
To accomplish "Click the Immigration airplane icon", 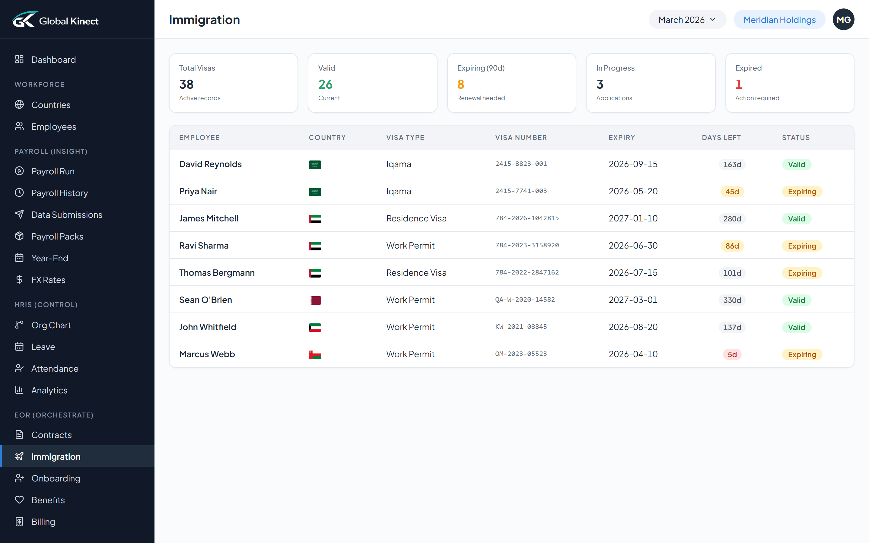I will (19, 456).
